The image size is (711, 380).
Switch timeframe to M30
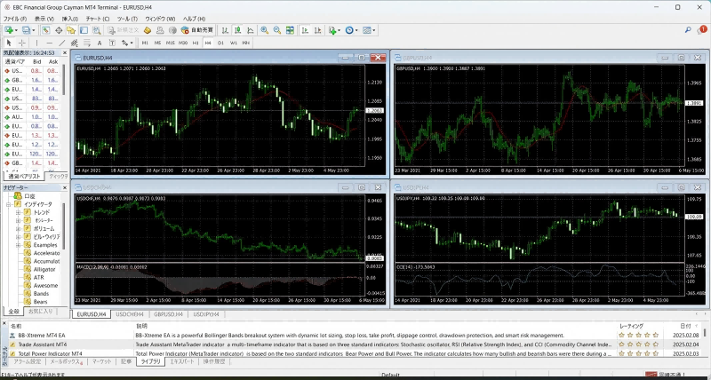coord(183,43)
